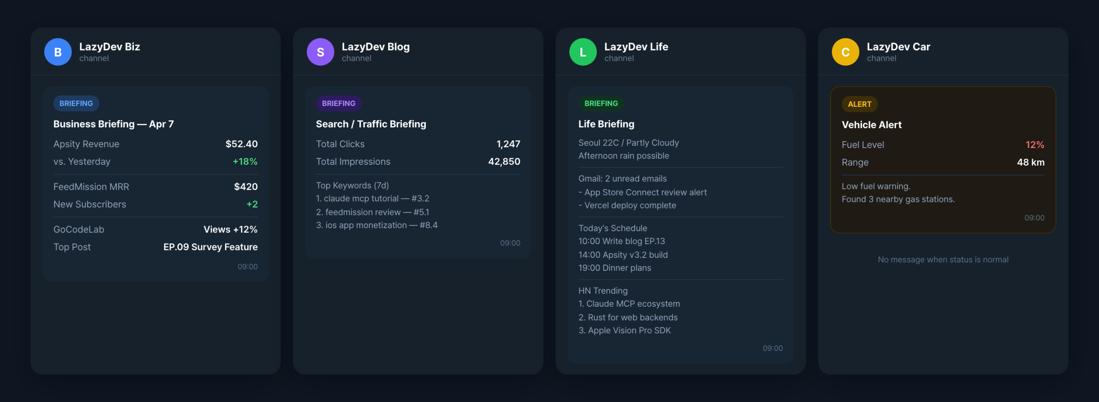Select the green LazyDev Life channel icon
Viewport: 1099px width, 402px height.
583,51
